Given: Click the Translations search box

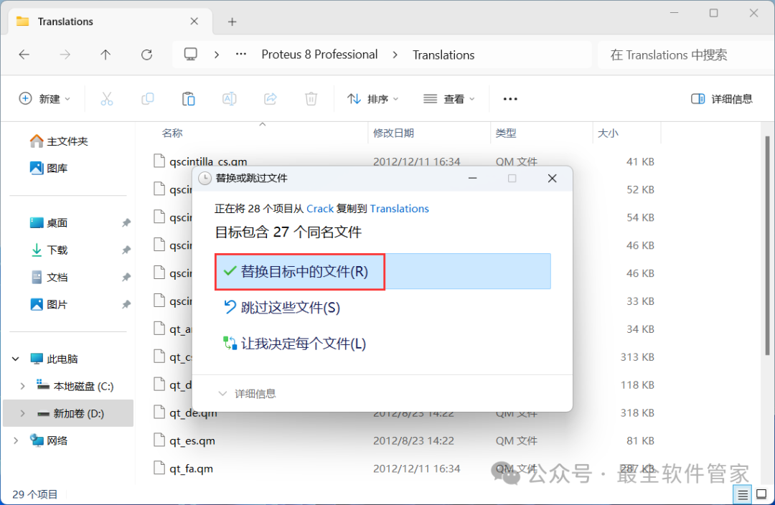Looking at the screenshot, I should (x=675, y=55).
